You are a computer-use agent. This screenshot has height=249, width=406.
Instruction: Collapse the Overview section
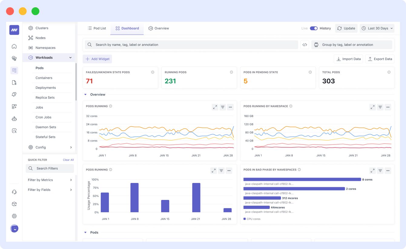(85, 95)
